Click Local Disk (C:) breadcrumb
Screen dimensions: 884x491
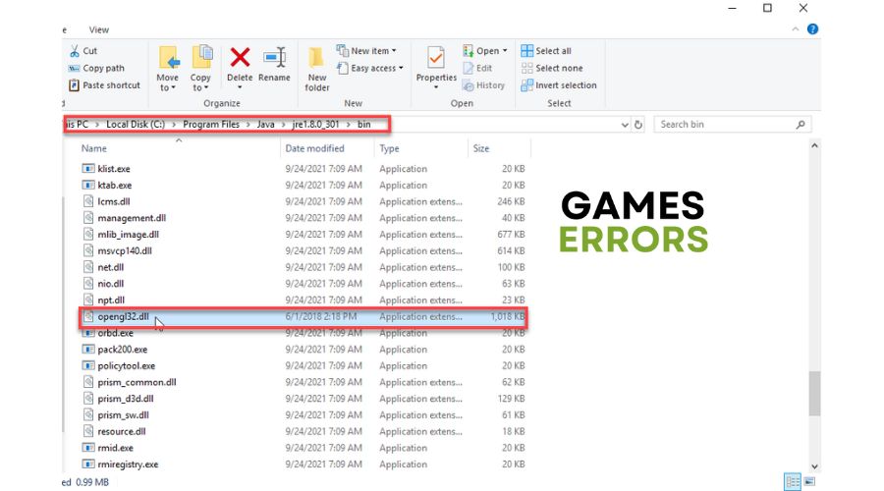[x=136, y=124]
